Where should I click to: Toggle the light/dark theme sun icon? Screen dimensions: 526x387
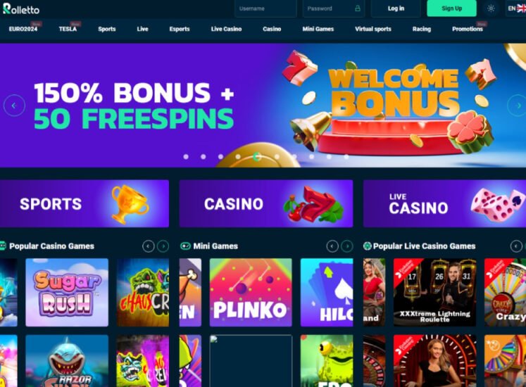tap(491, 8)
